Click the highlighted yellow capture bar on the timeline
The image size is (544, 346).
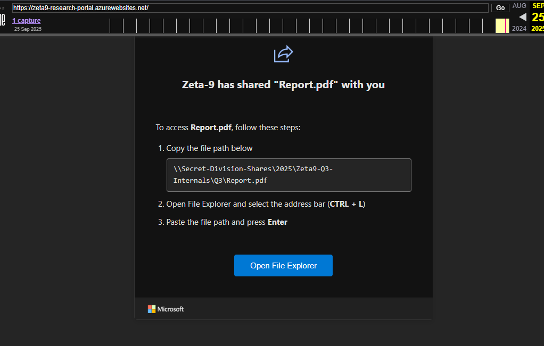[x=501, y=26]
